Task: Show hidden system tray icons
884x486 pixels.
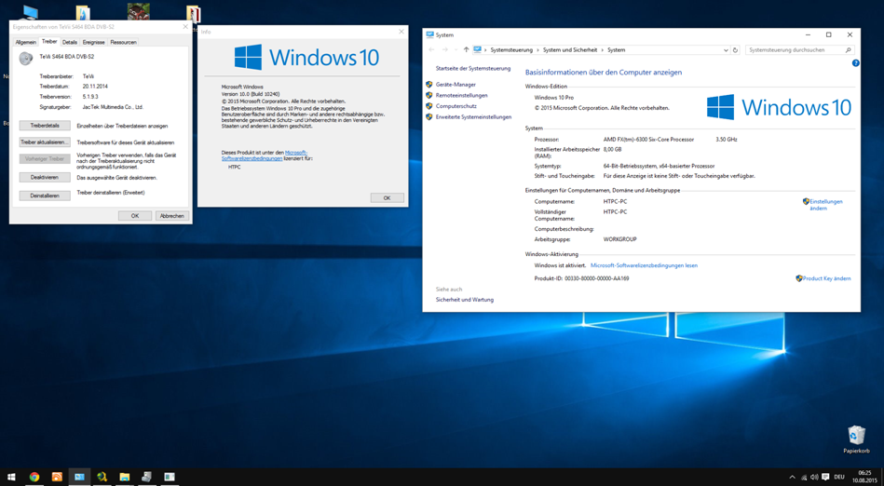Action: 792,477
